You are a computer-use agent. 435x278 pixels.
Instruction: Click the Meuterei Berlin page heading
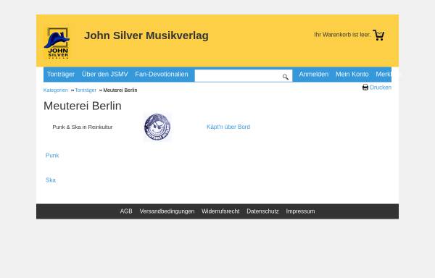coord(83,106)
